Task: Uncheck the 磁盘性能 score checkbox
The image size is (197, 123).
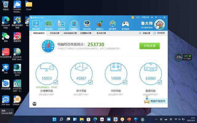Action: click(159, 82)
